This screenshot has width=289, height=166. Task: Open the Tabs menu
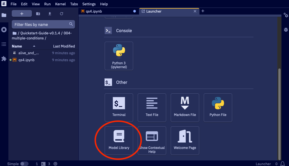tap(74, 4)
